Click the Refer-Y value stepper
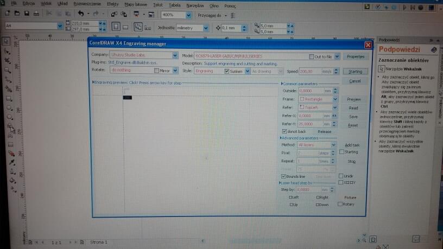This screenshot has width=443, height=249. coord(334,124)
